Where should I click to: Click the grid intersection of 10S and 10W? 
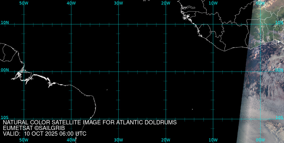[x=213, y=119]
